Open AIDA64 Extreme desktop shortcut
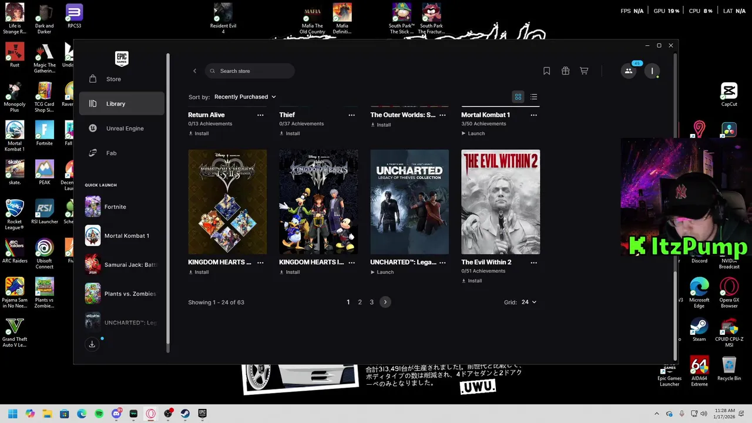The image size is (752, 423). [699, 371]
